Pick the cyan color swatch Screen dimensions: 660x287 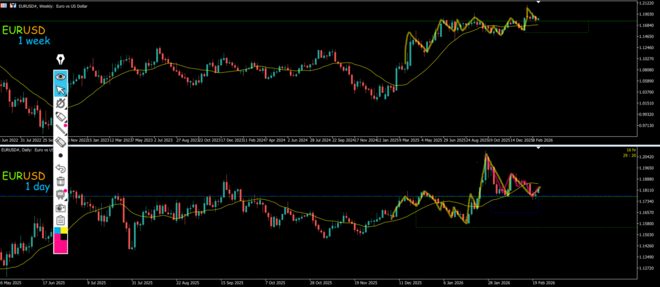point(57,230)
